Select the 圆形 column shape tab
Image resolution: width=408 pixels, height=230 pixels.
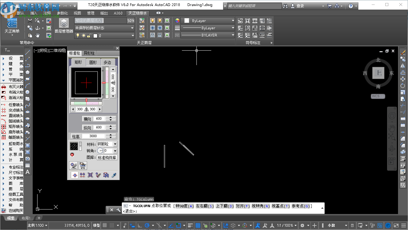click(93, 62)
